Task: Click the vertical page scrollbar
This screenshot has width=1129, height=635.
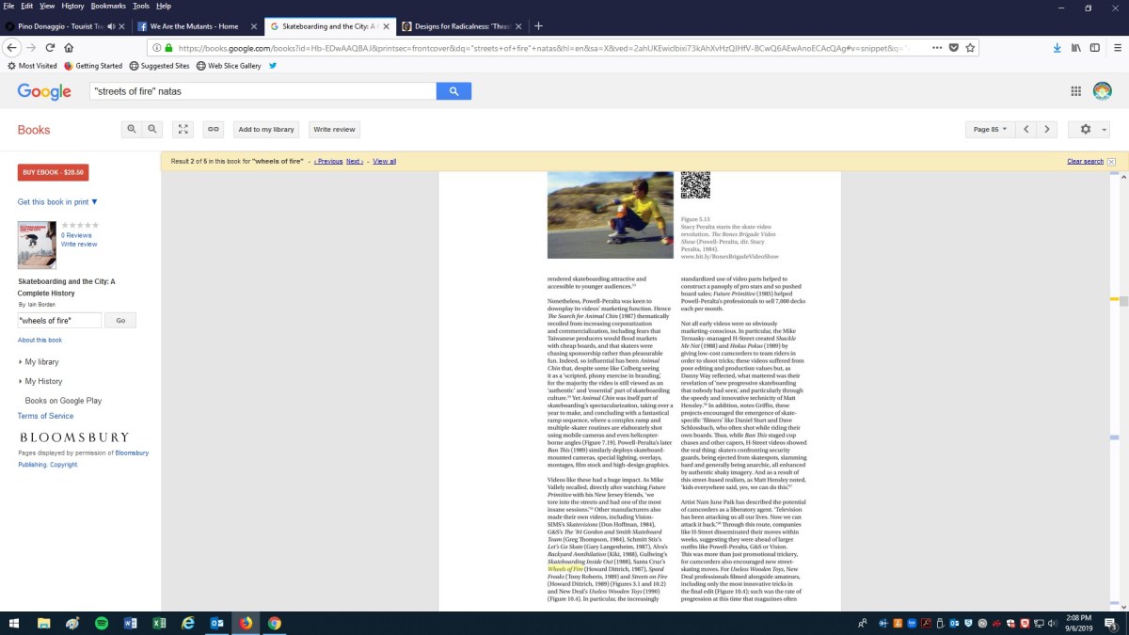Action: tap(1114, 376)
